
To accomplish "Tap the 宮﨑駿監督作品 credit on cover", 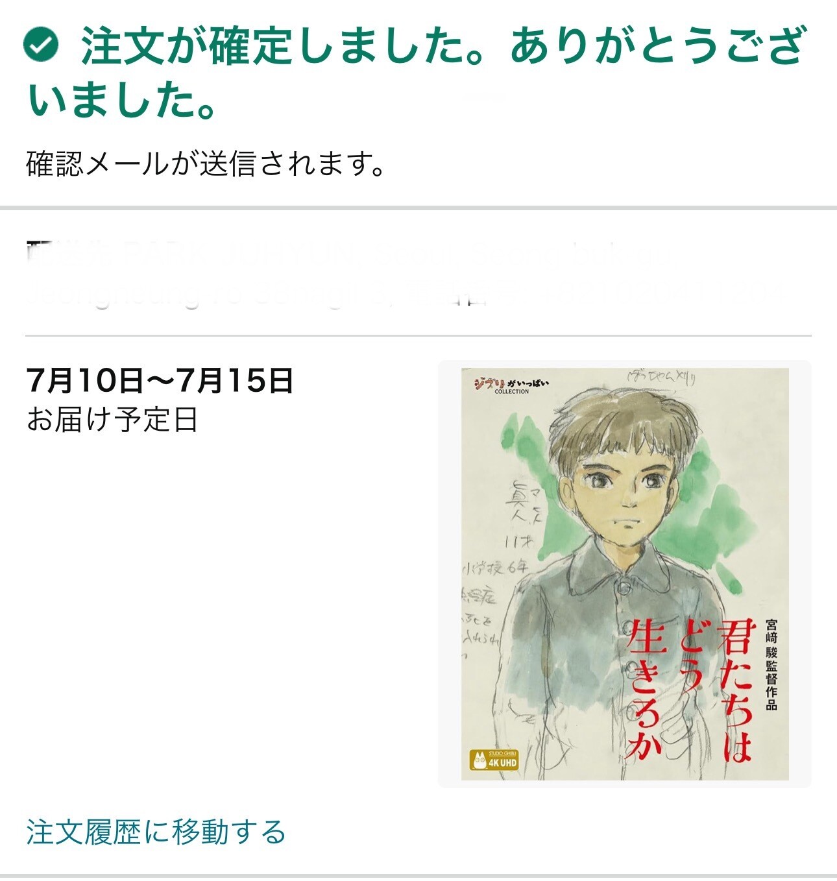I will click(x=771, y=664).
